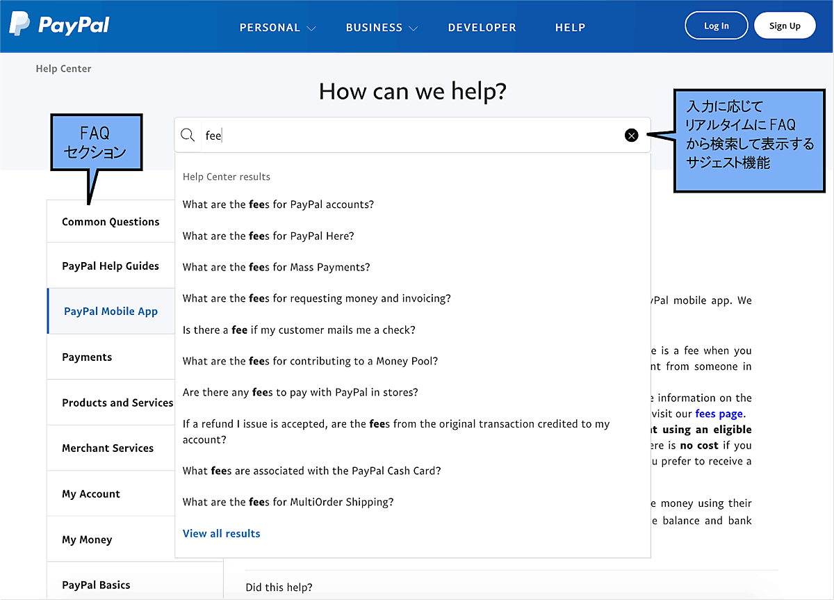Open the My Account sidebar category

pyautogui.click(x=91, y=494)
